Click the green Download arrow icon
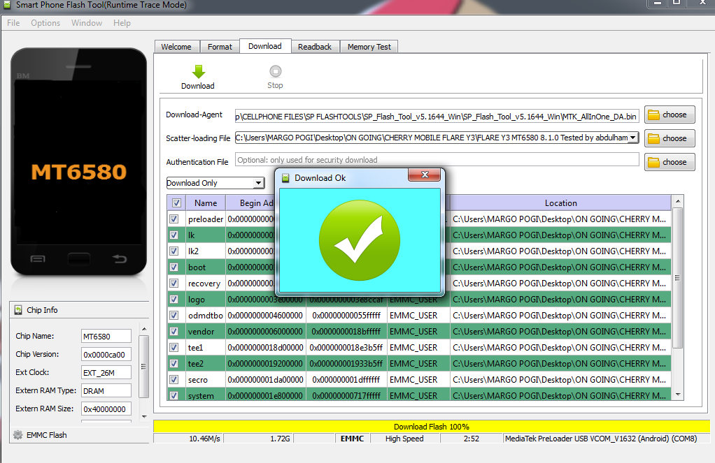 (x=199, y=71)
